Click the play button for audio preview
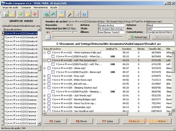Screen dimensions: 176x131 [x=48, y=37]
